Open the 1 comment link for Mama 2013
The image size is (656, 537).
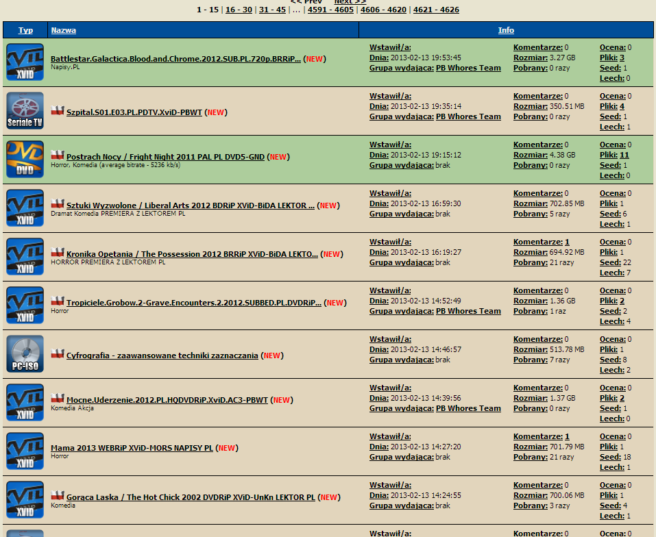tap(567, 436)
